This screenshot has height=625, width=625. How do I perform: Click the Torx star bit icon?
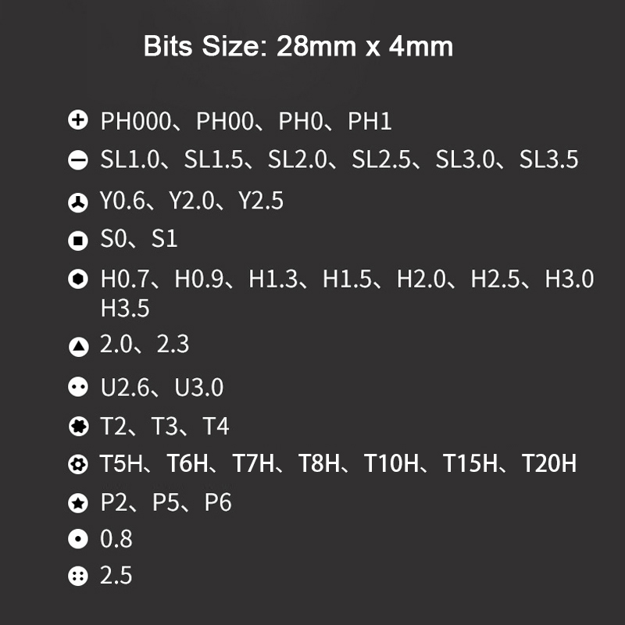click(x=77, y=427)
